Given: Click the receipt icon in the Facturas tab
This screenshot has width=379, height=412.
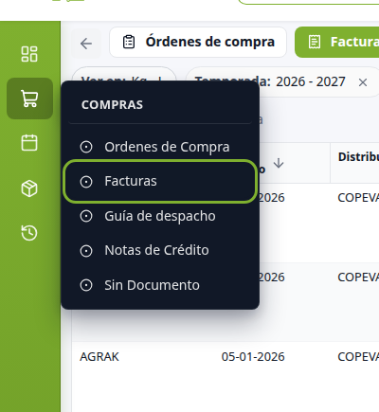Looking at the screenshot, I should [315, 42].
